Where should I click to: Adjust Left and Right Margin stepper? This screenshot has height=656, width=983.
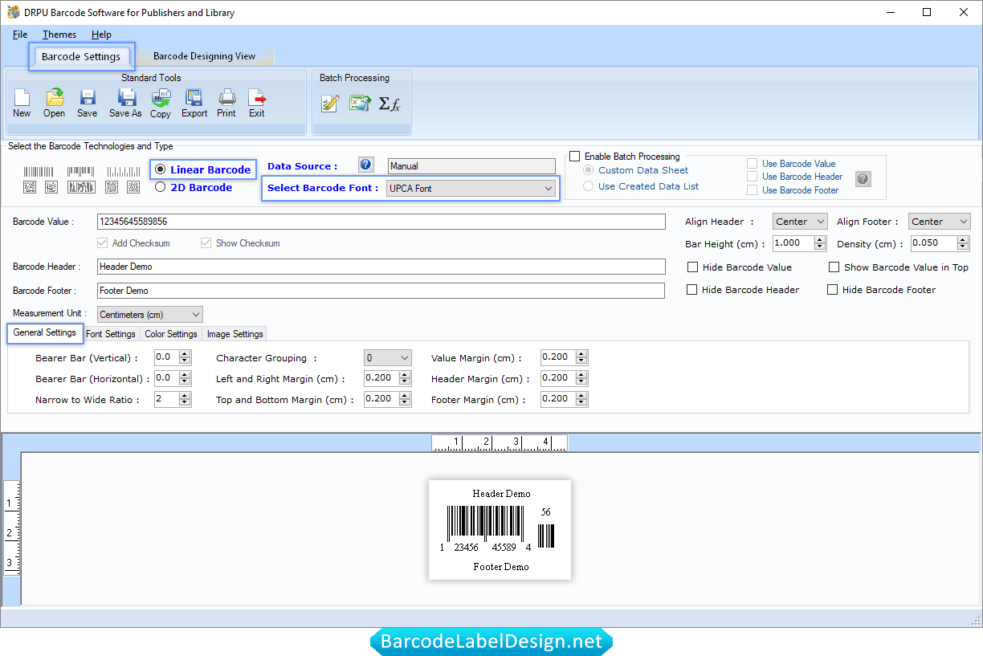[406, 378]
